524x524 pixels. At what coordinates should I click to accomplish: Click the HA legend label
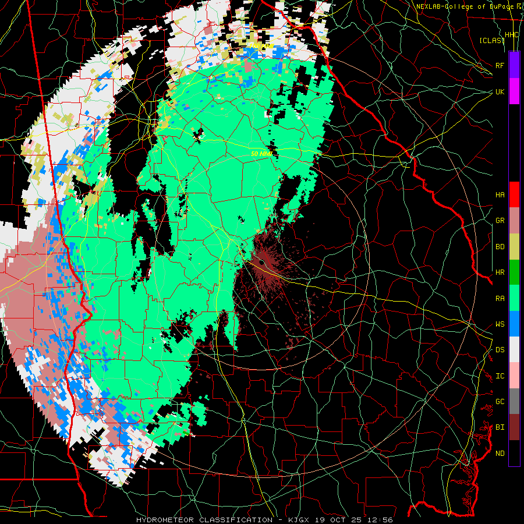pos(500,195)
